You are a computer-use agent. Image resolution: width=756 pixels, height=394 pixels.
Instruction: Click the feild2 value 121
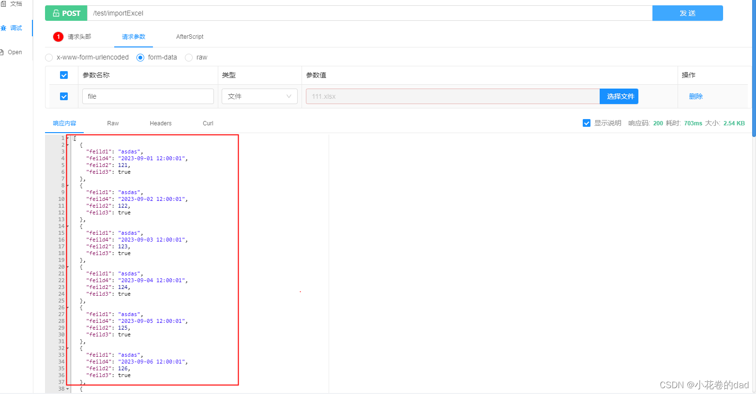click(123, 166)
